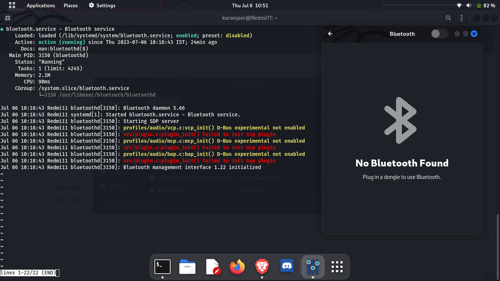Viewport: 500px width, 281px height.
Task: Open Brave browser from the dock
Action: tap(262, 267)
